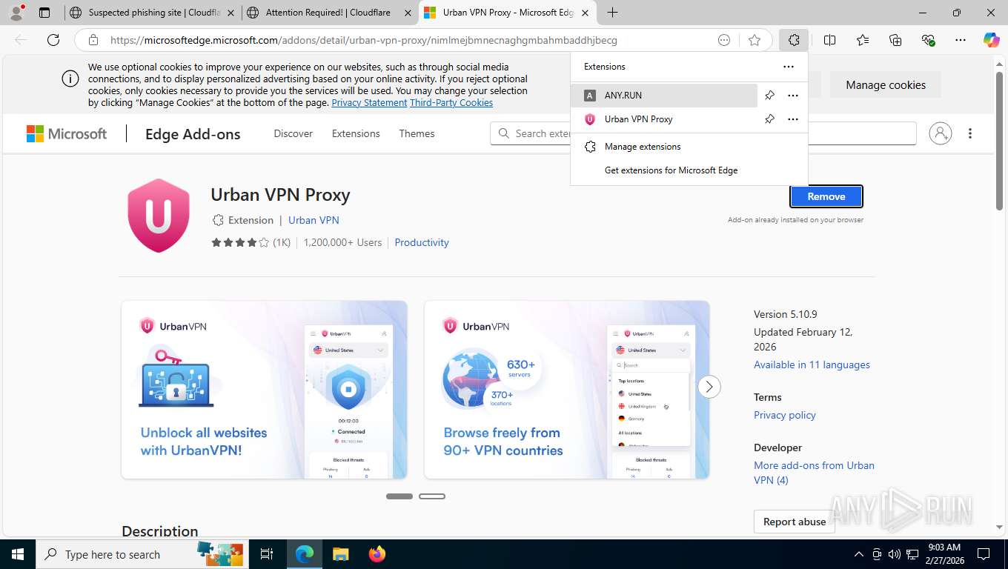Open Get extensions for Microsoft Edge

point(689,170)
